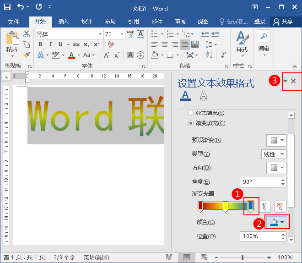
Task: Click the 粘贴 paste button
Action: 12,44
